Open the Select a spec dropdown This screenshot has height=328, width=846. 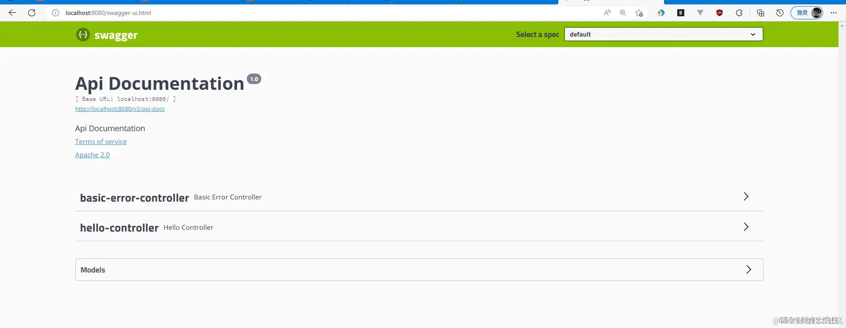(x=664, y=34)
